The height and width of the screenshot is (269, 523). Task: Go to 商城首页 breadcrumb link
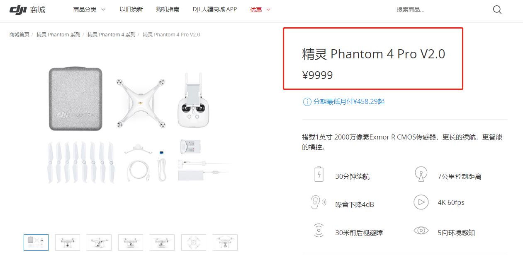[19, 35]
